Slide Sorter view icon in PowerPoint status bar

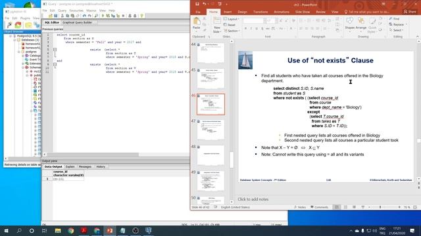345,207
